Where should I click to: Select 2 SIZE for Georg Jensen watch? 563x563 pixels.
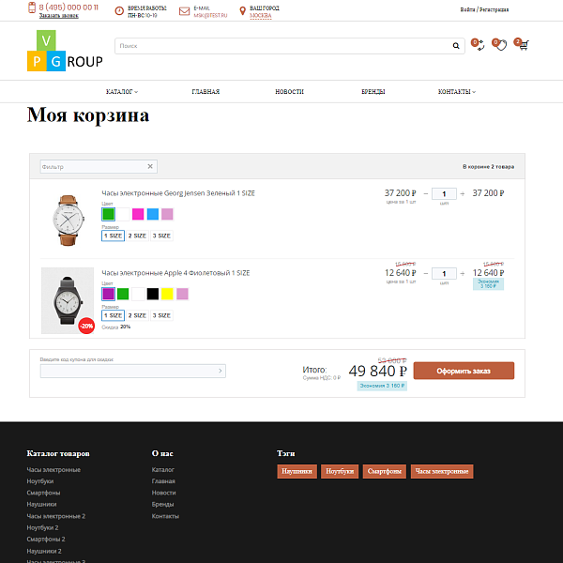(x=137, y=236)
